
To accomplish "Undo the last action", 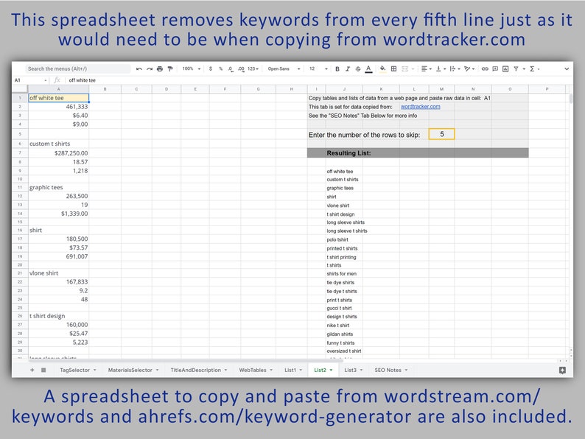I will pyautogui.click(x=139, y=69).
